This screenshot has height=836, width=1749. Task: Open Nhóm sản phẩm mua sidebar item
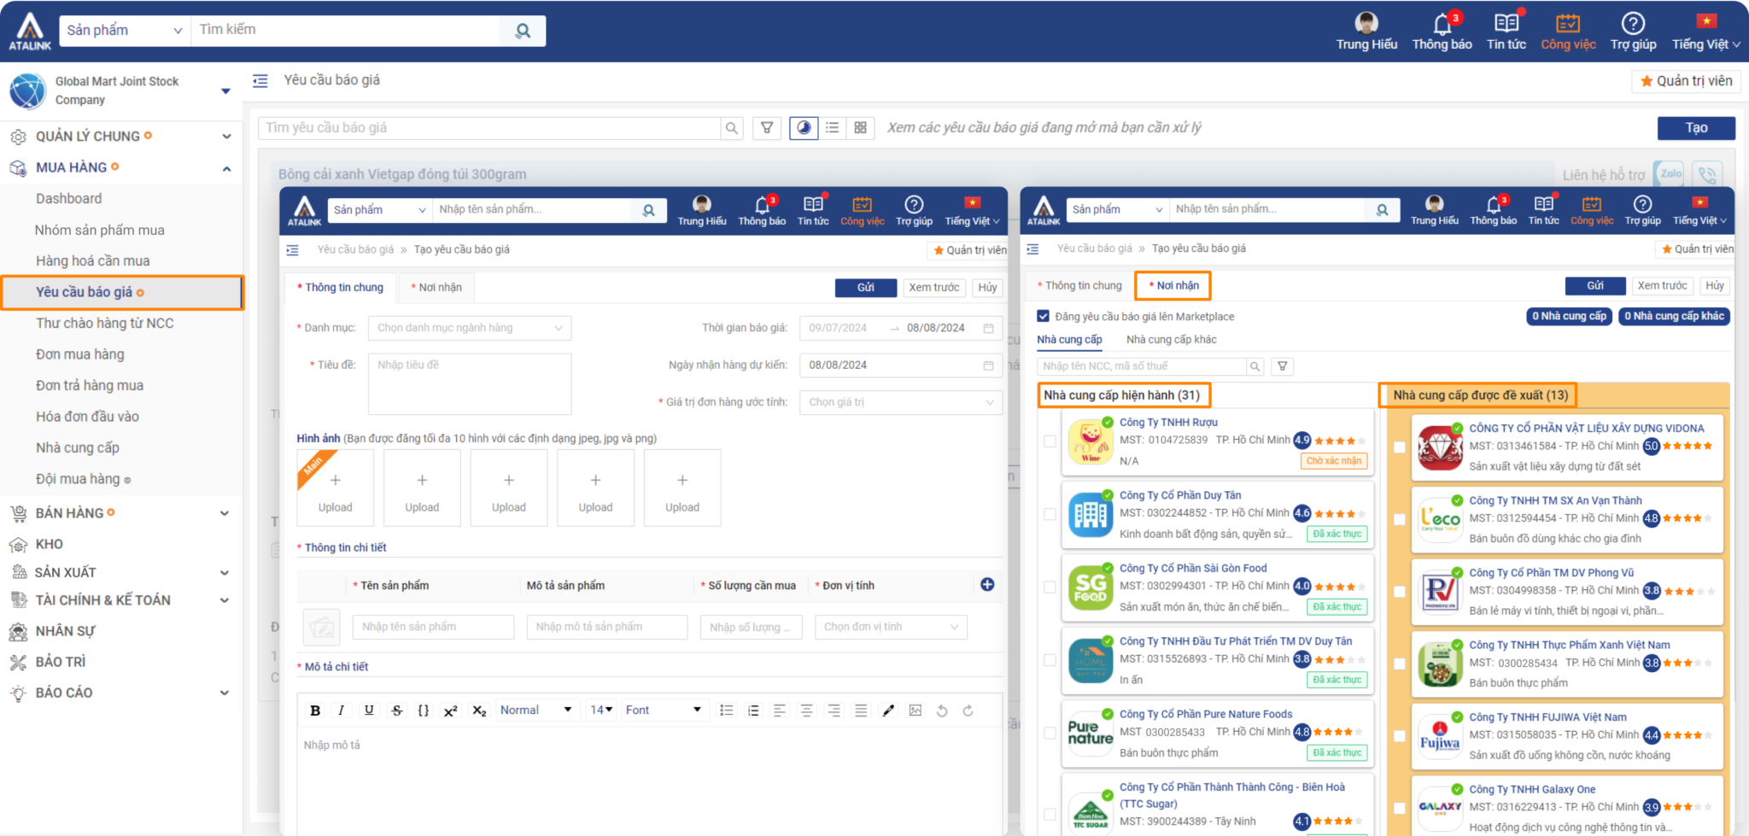point(99,230)
